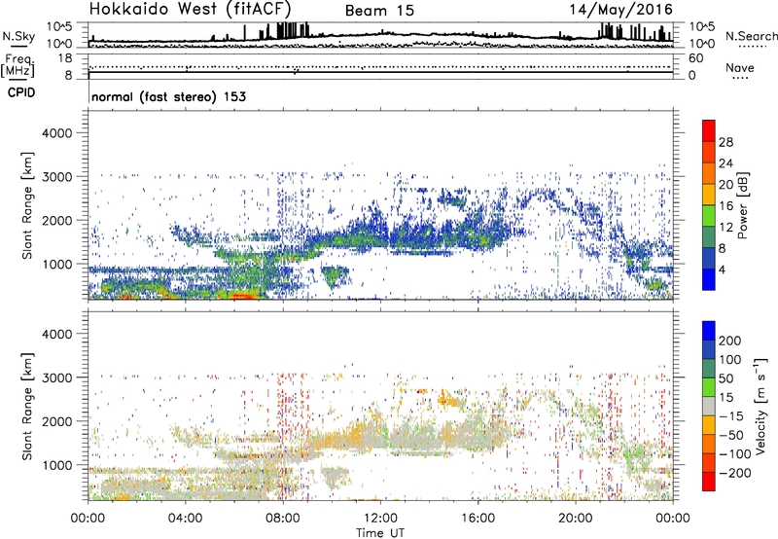
Task: Click the "24" label on Power colorbar
Action: [725, 163]
